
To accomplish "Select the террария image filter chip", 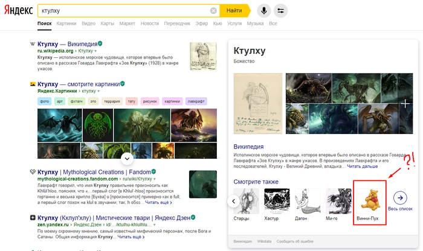I will point(111,101).
